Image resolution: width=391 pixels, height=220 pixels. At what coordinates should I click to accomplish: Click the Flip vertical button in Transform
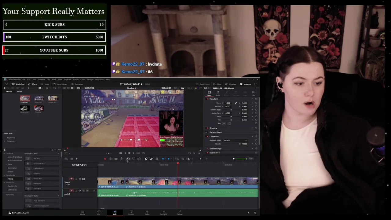click(229, 123)
